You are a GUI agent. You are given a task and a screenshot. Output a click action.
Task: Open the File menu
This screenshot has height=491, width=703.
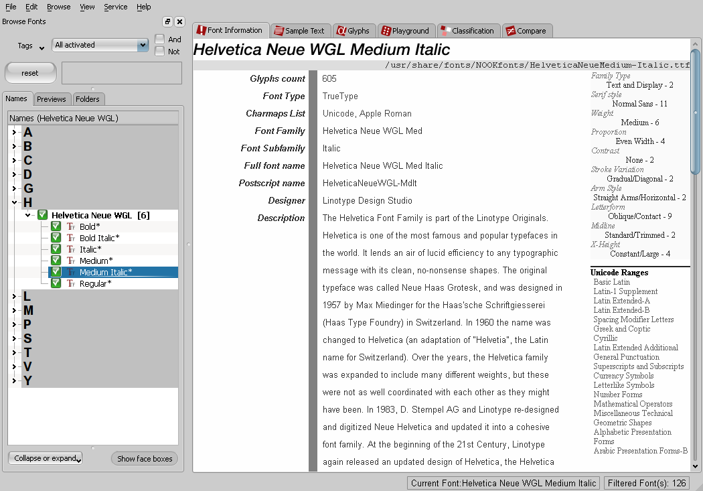click(x=11, y=7)
